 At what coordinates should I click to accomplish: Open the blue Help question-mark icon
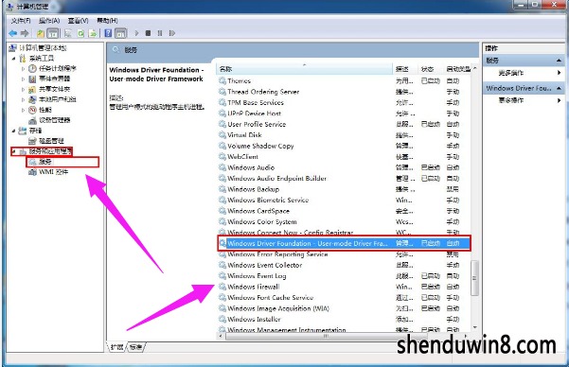pyautogui.click(x=108, y=33)
